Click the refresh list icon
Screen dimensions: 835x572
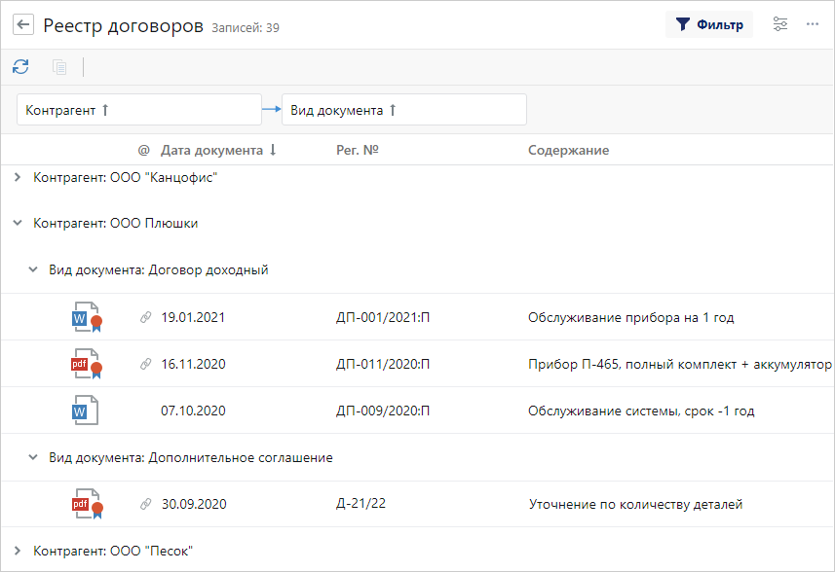pos(20,67)
